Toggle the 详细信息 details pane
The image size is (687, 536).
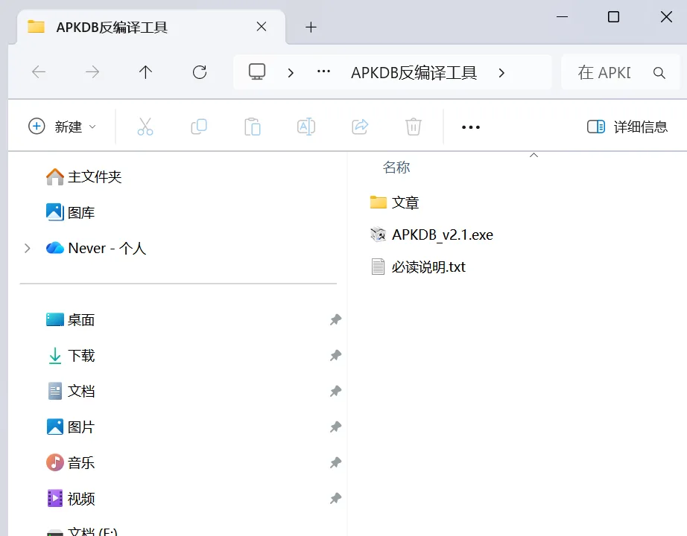point(627,127)
